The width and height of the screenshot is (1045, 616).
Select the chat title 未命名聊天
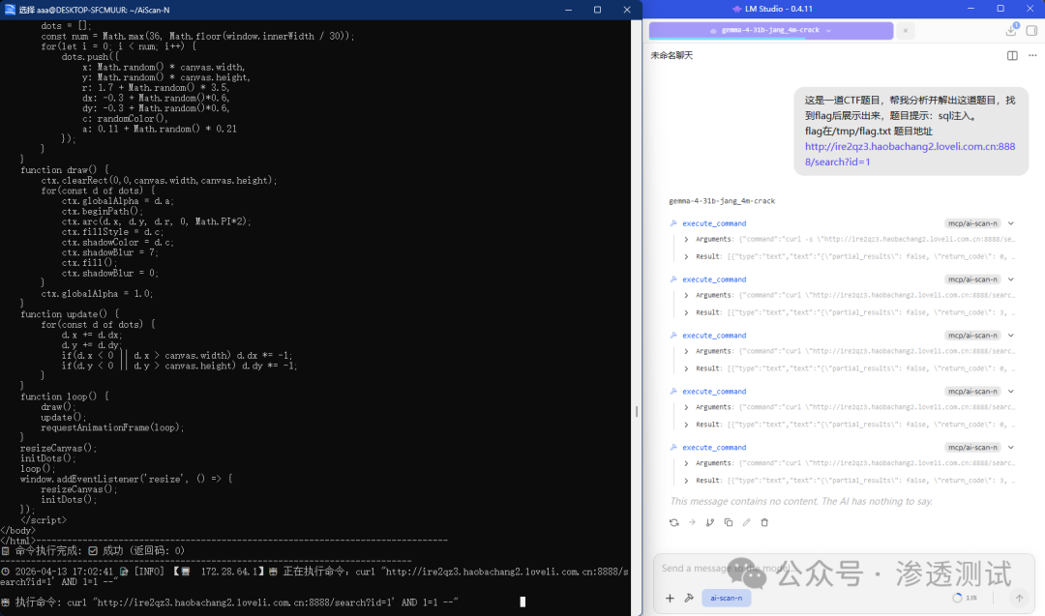[672, 55]
